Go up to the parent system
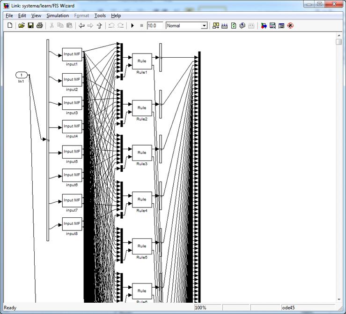346x314 pixels. [x=99, y=26]
